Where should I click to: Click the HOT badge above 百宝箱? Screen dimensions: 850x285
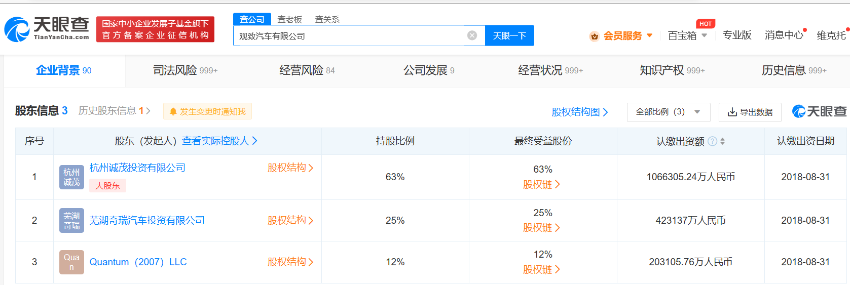point(705,24)
